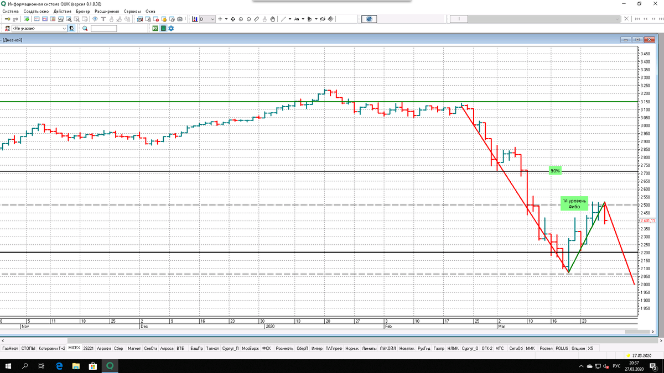The image size is (664, 373).
Task: Switch to the 26221 tab
Action: click(x=89, y=349)
